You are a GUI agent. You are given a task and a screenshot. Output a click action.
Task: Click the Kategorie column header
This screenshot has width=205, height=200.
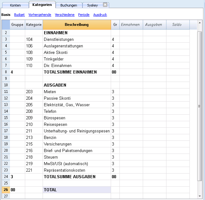pos(34,25)
